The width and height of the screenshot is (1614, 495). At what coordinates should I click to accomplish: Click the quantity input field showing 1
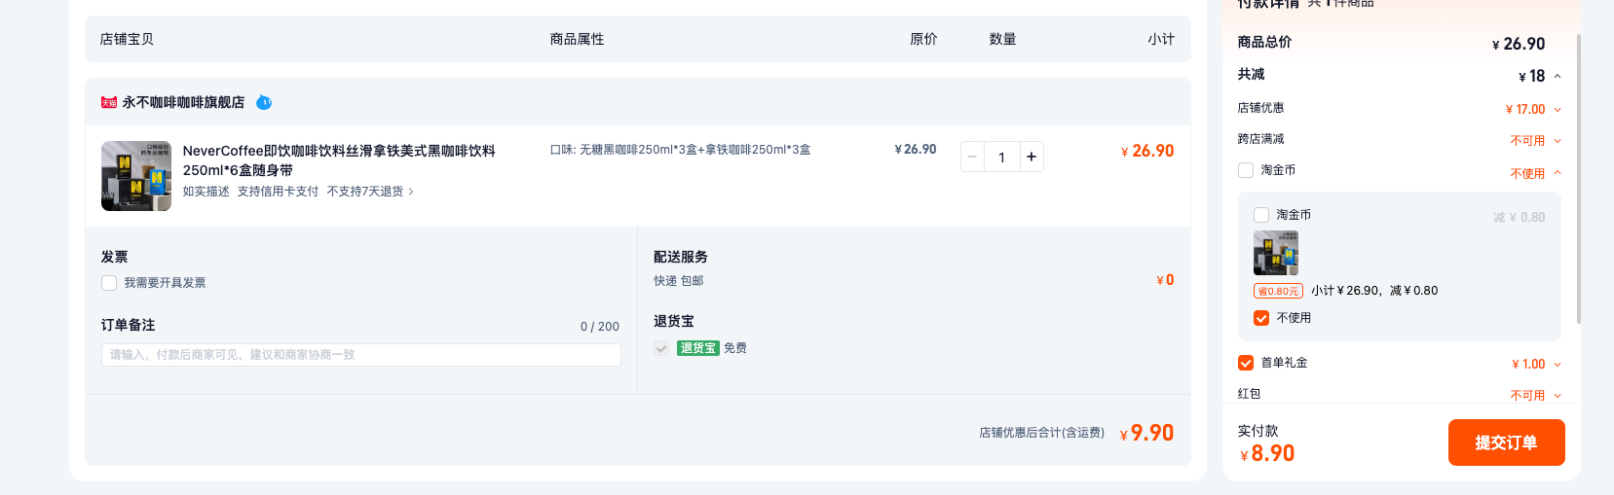[1001, 157]
